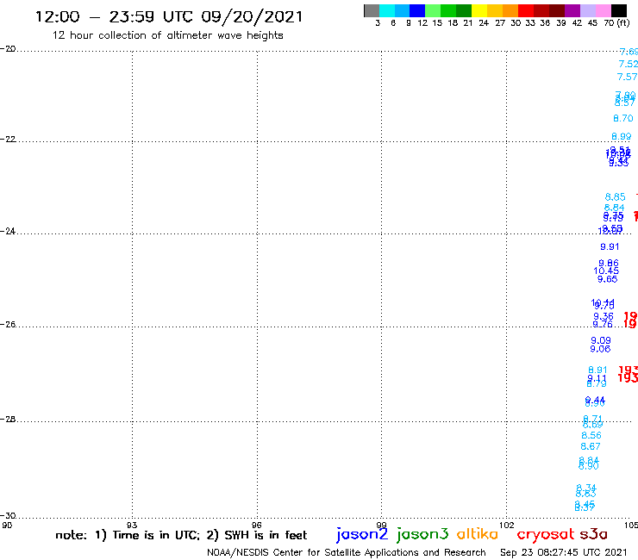638x560 pixels.
Task: Click the s3a satellite legend label
Action: (594, 534)
